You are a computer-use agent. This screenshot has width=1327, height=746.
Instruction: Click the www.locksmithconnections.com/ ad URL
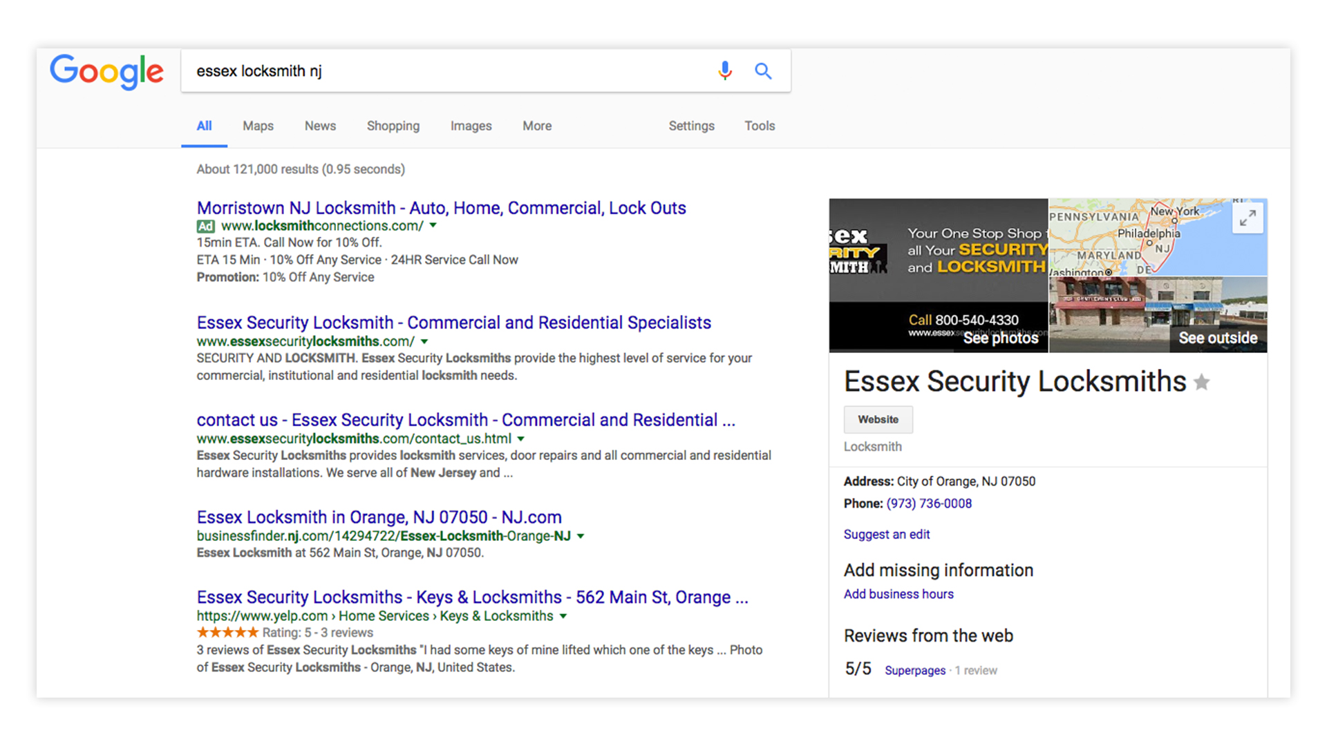tap(322, 226)
